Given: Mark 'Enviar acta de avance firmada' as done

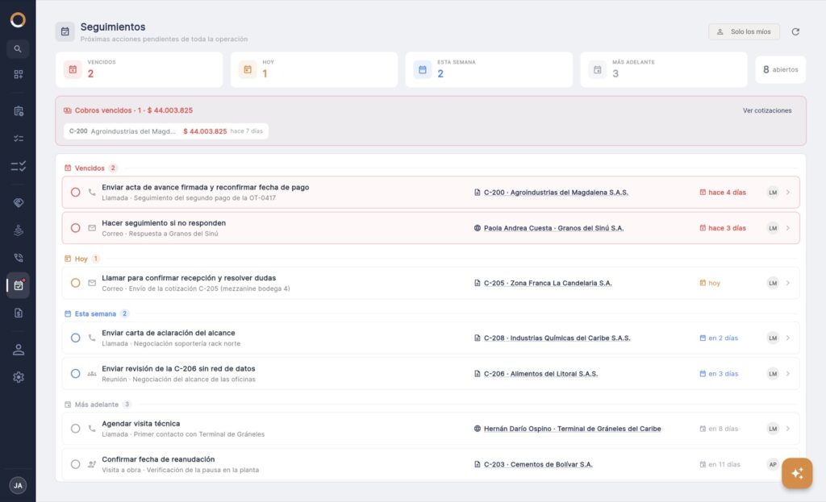Looking at the screenshot, I should point(75,193).
